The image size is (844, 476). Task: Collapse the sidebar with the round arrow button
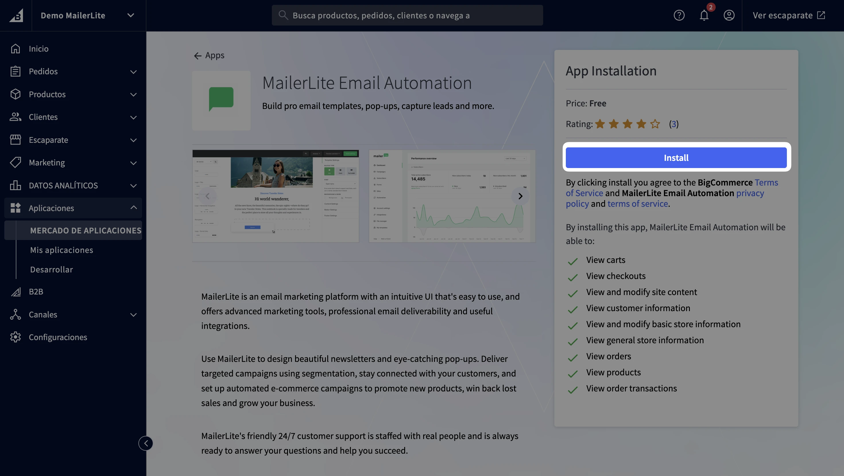(x=146, y=443)
